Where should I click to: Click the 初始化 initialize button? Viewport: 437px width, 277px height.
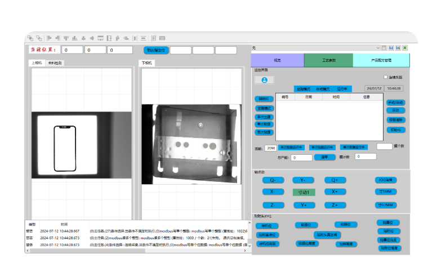point(396,129)
